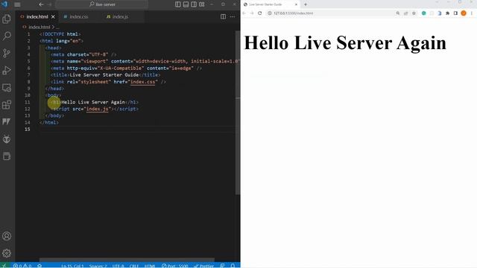The height and width of the screenshot is (268, 477).
Task: Click line number 15 in the gutter
Action: pos(28,129)
